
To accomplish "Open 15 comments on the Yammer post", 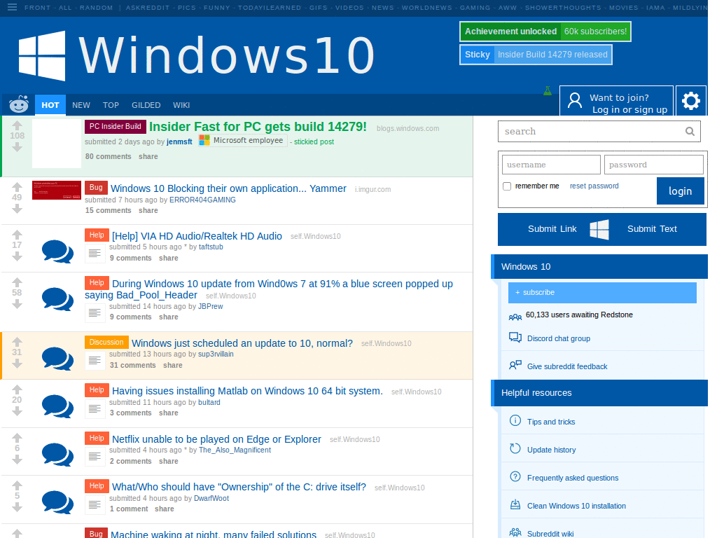I will pos(108,210).
